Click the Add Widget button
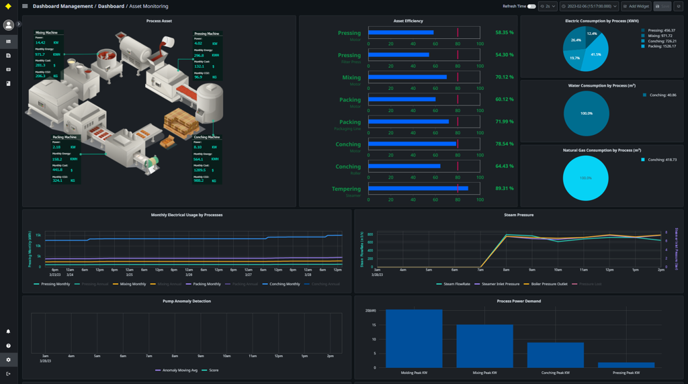This screenshot has height=384, width=688. [x=636, y=6]
